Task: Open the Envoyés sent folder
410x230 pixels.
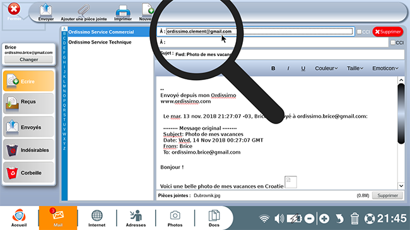Action: pyautogui.click(x=28, y=127)
